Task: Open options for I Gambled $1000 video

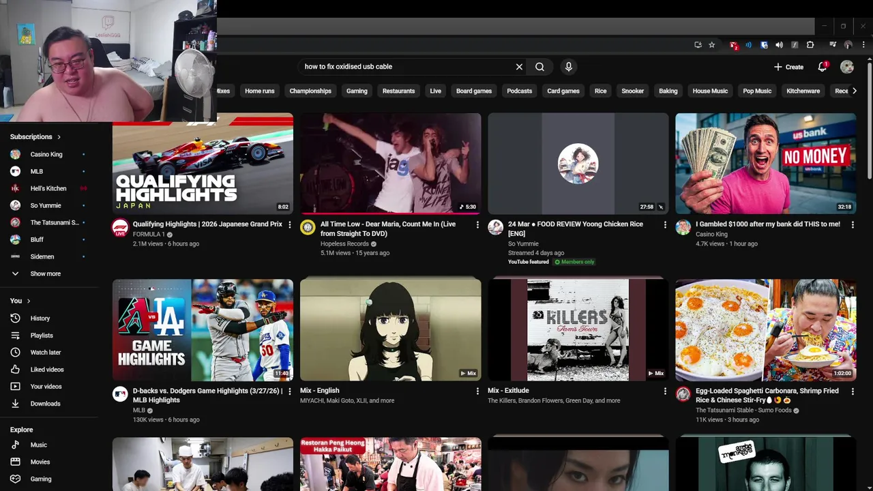Action: click(853, 224)
